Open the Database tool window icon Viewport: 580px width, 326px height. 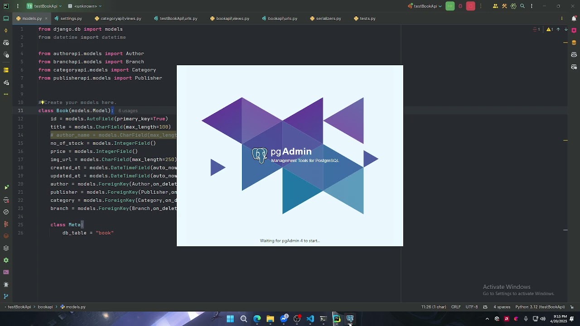coord(574,43)
